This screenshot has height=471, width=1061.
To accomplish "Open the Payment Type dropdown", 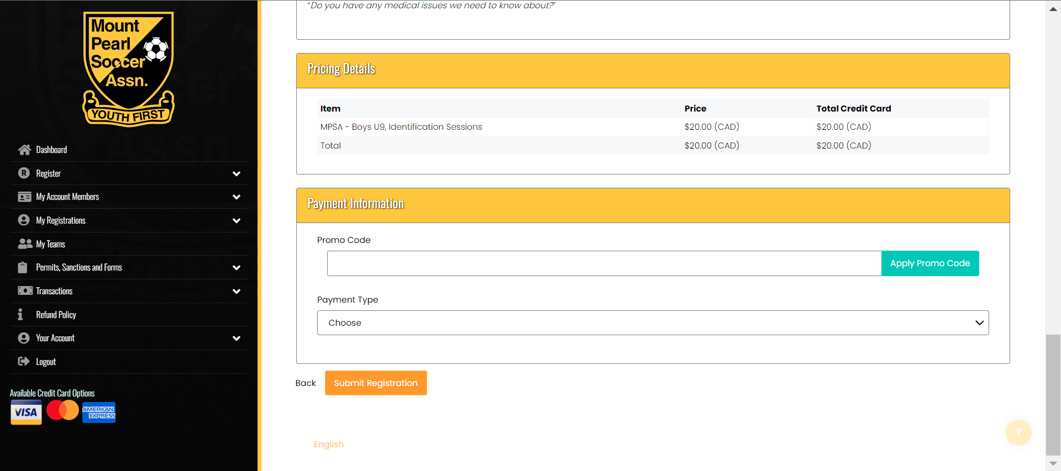I will [653, 322].
